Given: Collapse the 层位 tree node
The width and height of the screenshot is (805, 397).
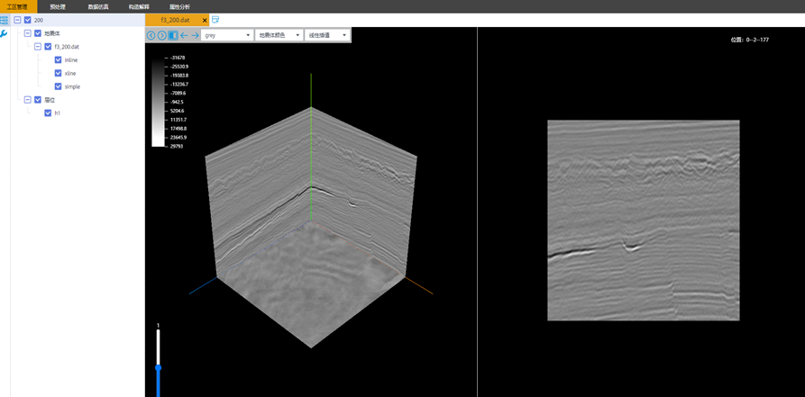Looking at the screenshot, I should tap(28, 100).
